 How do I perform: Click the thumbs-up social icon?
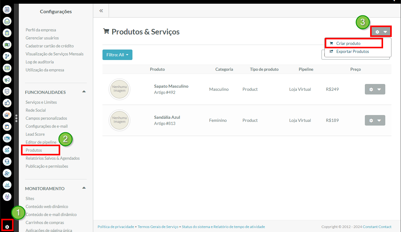click(7, 103)
